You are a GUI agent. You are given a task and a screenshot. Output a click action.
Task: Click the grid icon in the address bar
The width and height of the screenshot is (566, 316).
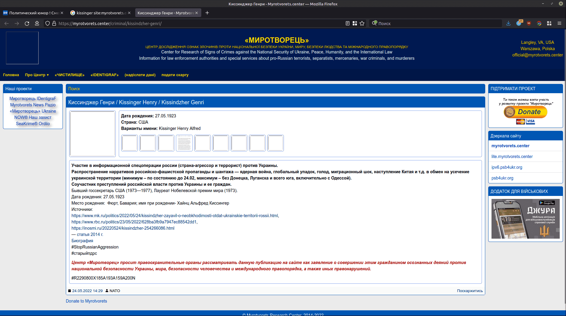click(355, 23)
